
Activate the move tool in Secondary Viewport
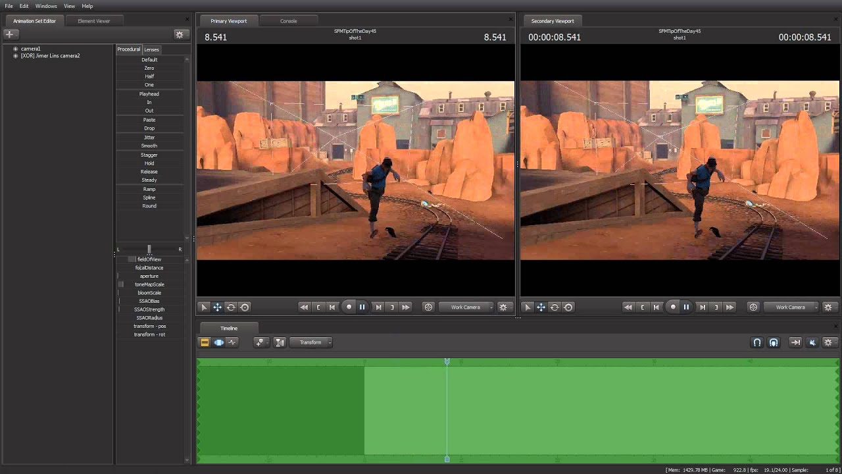tap(541, 307)
